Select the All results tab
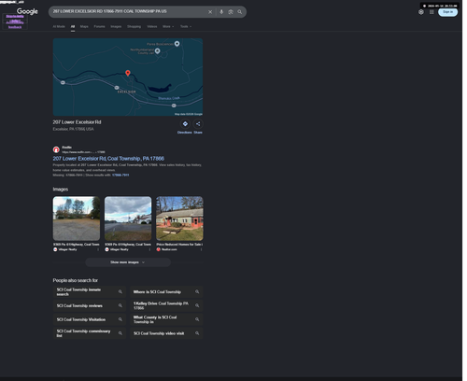The width and height of the screenshot is (467, 381). coord(73,26)
